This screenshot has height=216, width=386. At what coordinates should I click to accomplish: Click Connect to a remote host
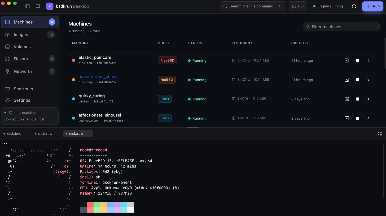[26, 119]
